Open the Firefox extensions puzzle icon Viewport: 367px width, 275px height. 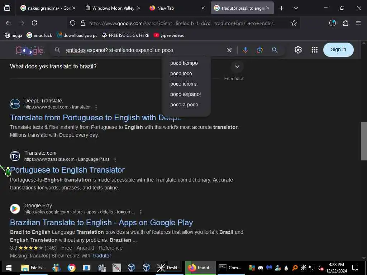(x=345, y=23)
